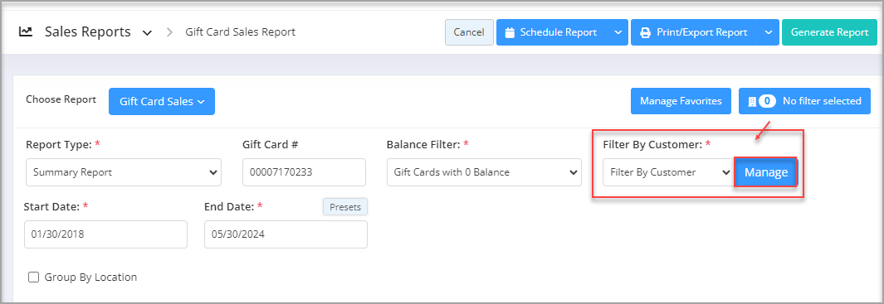Open the Filter By Customer select box
This screenshot has height=304, width=884.
coord(668,172)
